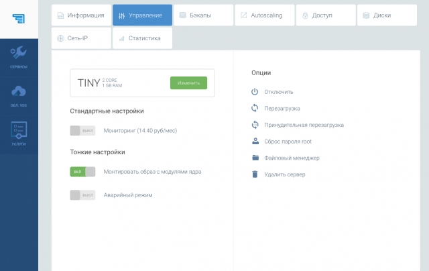The height and width of the screenshot is (271, 429).
Task: Click the bar chart icon on Статистика tab
Action: tap(122, 39)
